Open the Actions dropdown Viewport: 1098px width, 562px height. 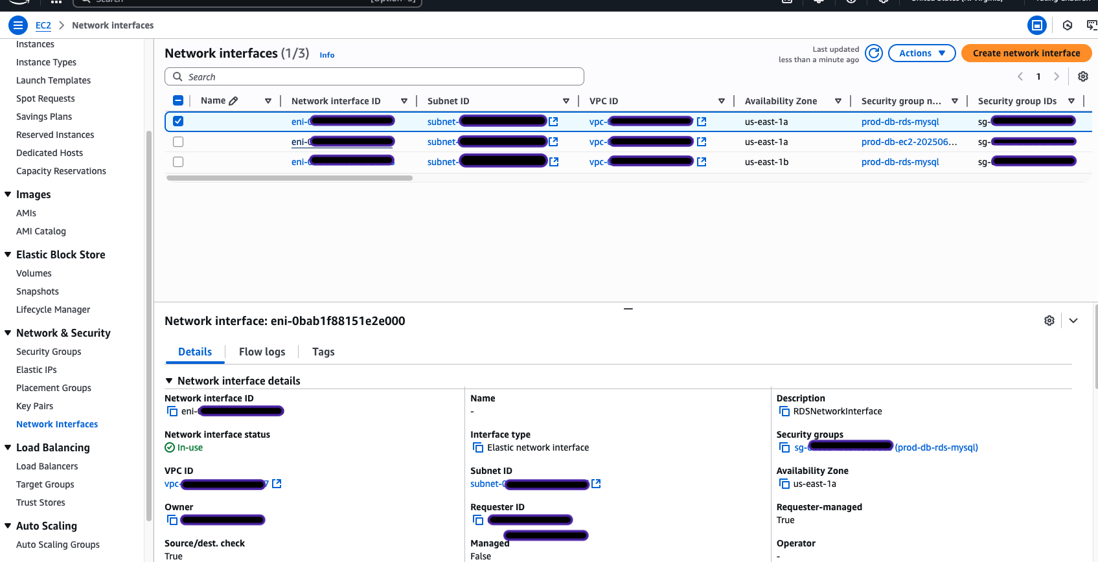pyautogui.click(x=922, y=53)
